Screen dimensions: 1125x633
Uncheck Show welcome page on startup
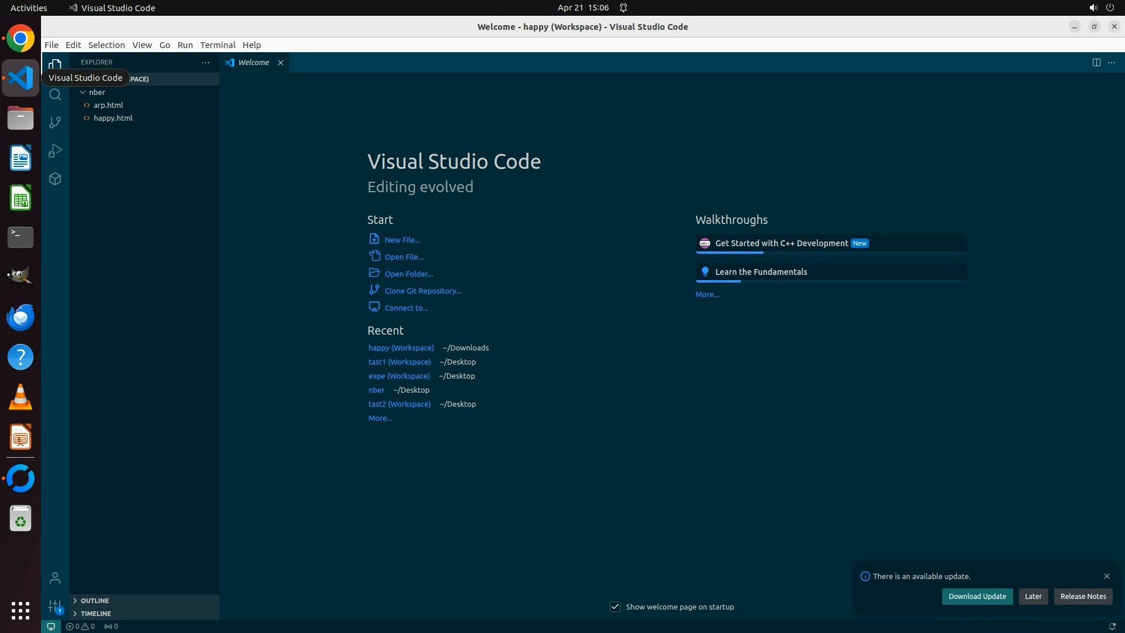tap(615, 607)
